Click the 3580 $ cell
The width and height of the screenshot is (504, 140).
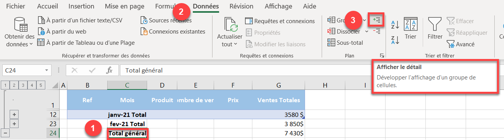[279, 115]
